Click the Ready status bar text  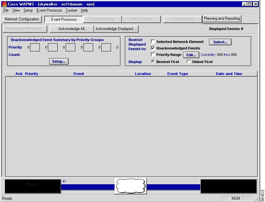coord(7,198)
